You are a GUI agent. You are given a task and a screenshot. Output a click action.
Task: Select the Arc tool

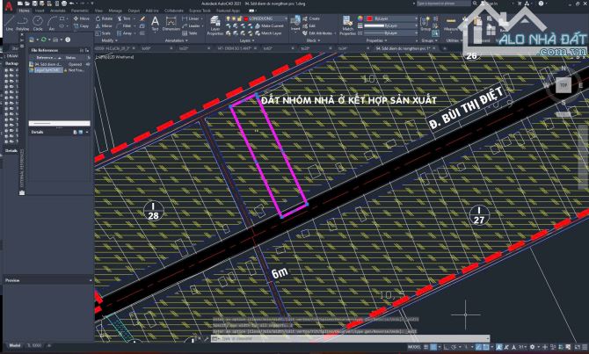(x=52, y=21)
